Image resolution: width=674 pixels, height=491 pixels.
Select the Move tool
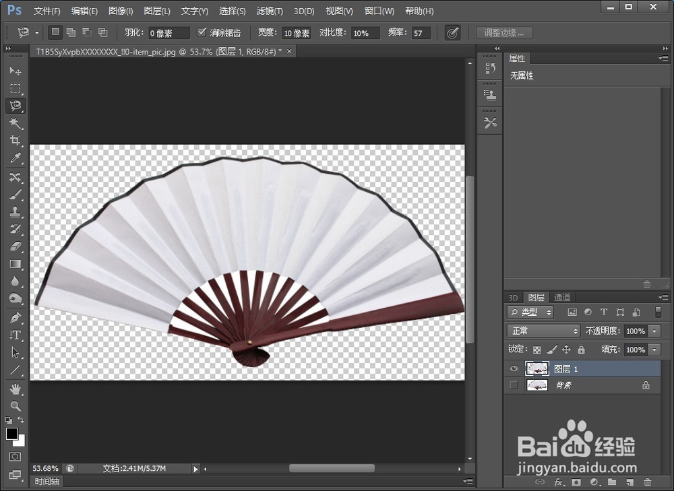(x=16, y=71)
